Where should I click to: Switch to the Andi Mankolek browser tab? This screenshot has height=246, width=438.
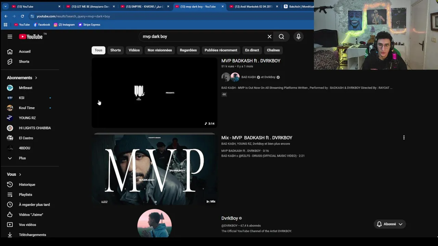tap(254, 6)
